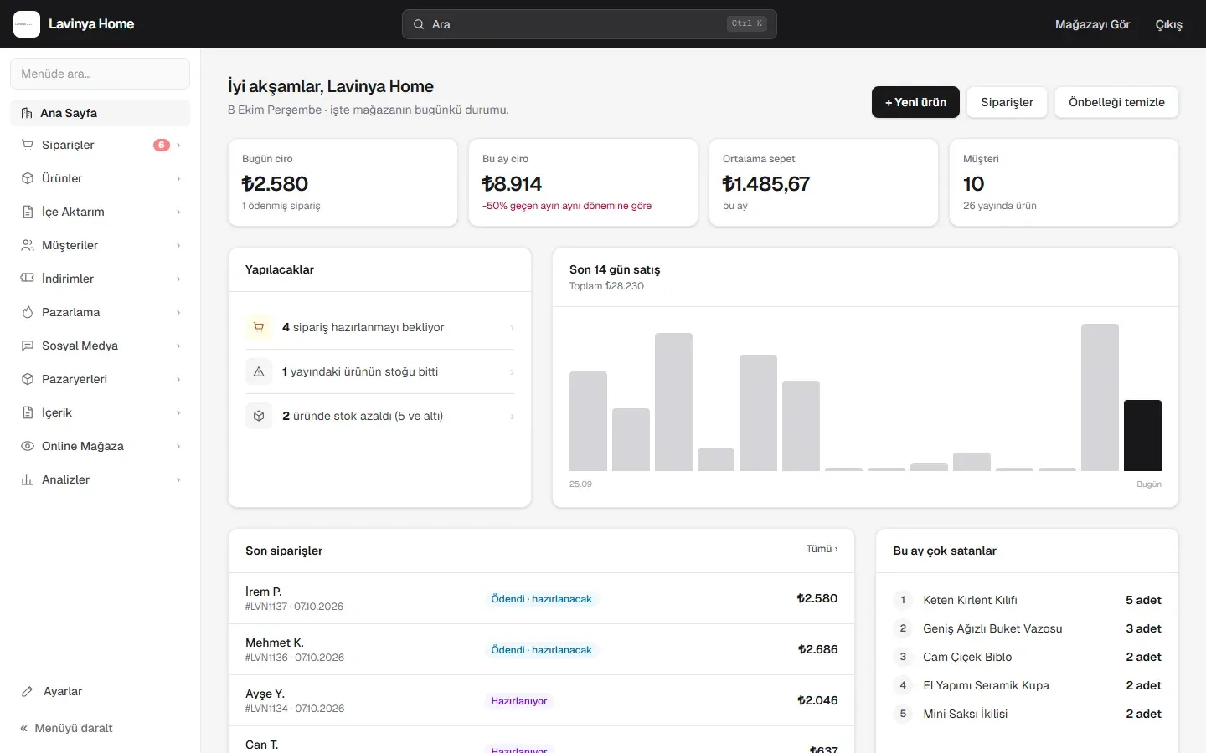1206x753 pixels.
Task: Click the Önbelleği temizle button
Action: pos(1116,102)
